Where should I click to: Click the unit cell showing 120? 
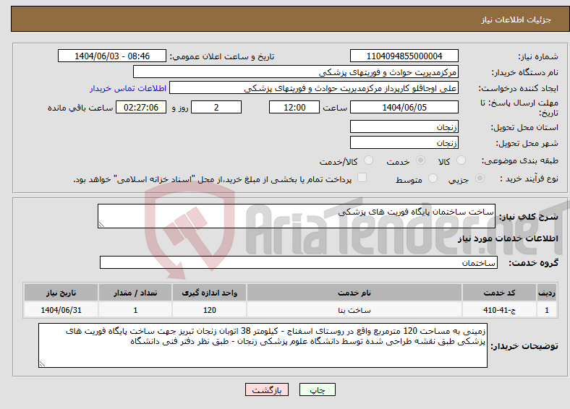209,310
